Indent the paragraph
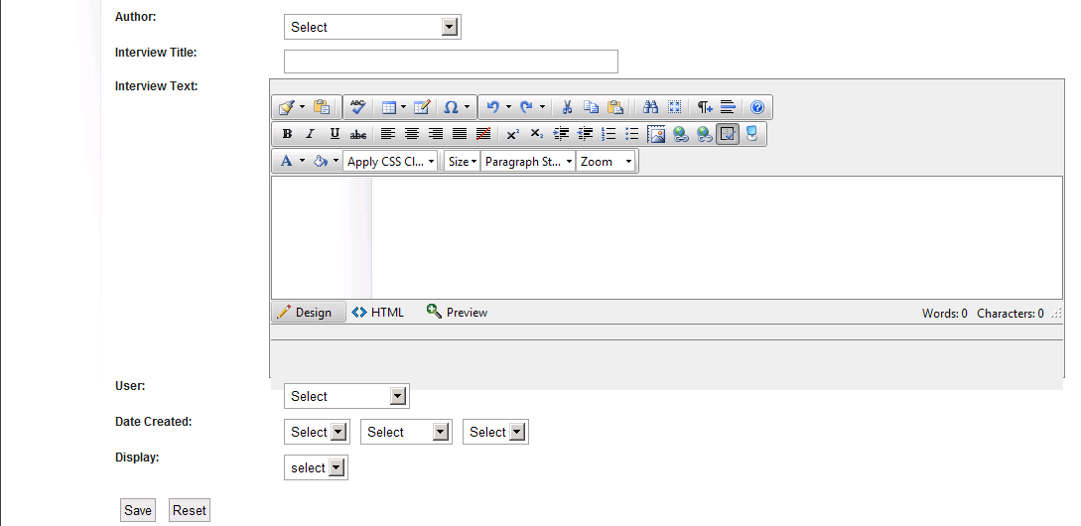Viewport: 1081px width, 526px height. pos(561,134)
